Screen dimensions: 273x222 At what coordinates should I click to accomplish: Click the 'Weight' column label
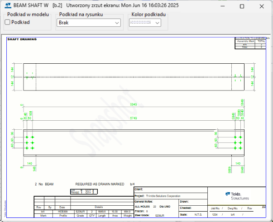128,216
